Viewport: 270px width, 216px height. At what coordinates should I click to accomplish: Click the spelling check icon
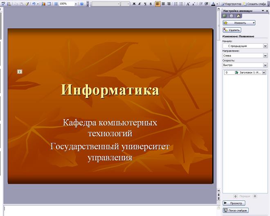pos(3,4)
